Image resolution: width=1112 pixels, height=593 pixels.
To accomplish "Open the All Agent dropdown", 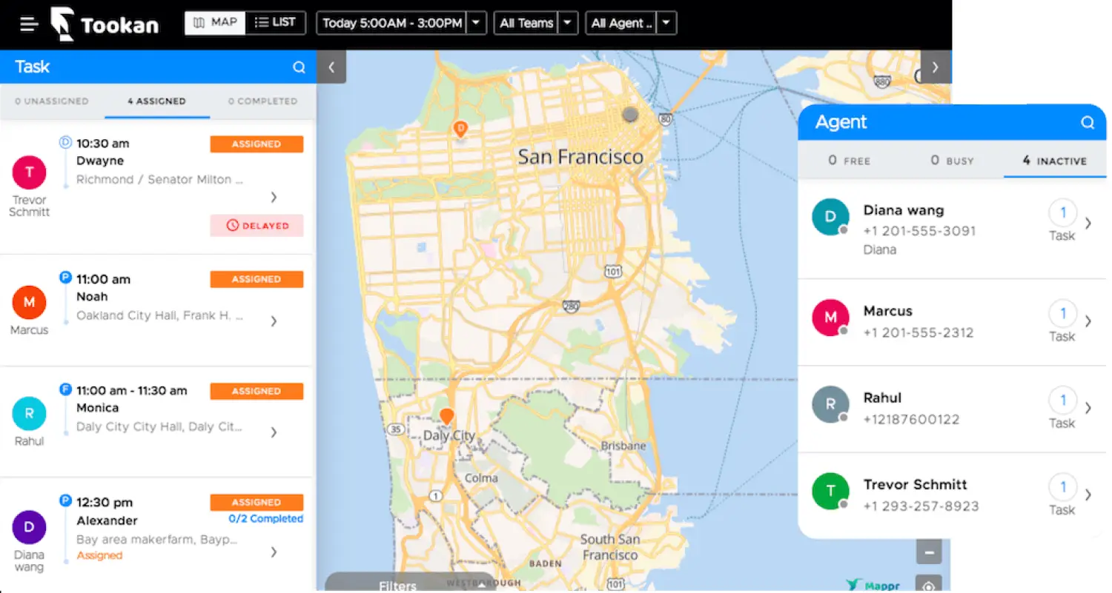I will (x=666, y=24).
